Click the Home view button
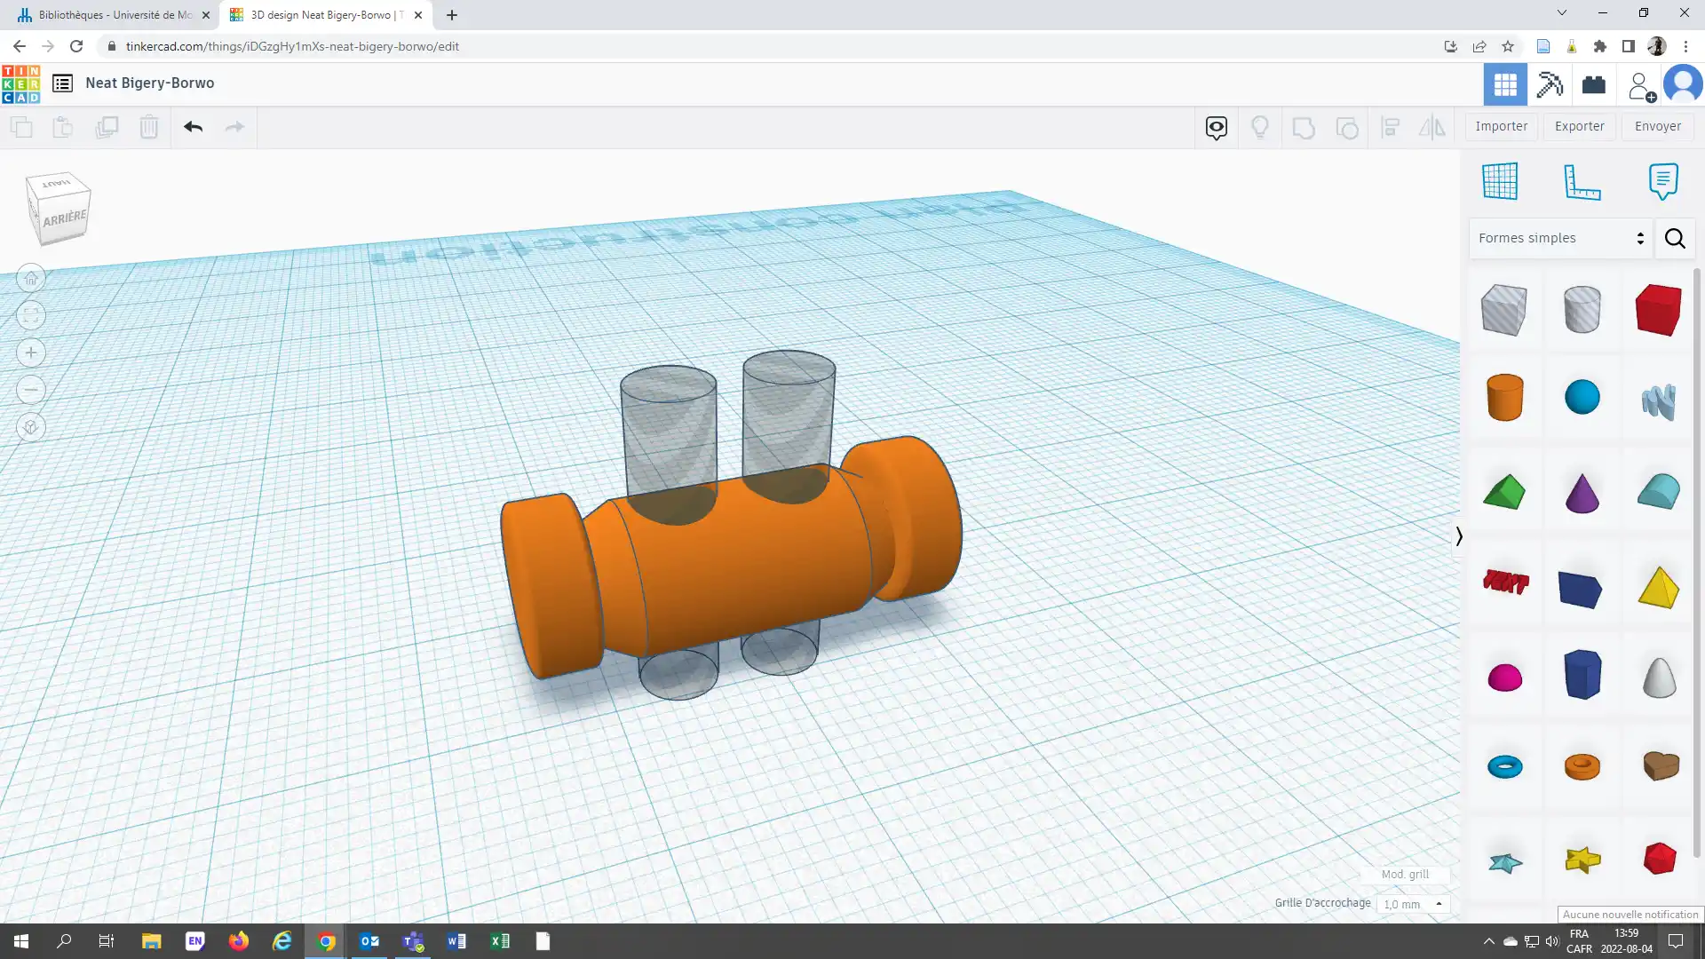Image resolution: width=1705 pixels, height=959 pixels. click(31, 279)
